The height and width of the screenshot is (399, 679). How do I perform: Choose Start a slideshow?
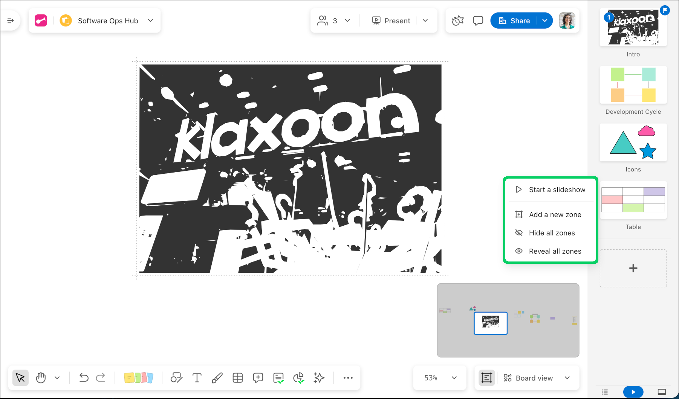pos(557,190)
